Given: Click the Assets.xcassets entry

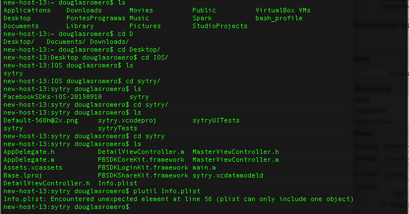Looking at the screenshot, I should click(x=33, y=167).
